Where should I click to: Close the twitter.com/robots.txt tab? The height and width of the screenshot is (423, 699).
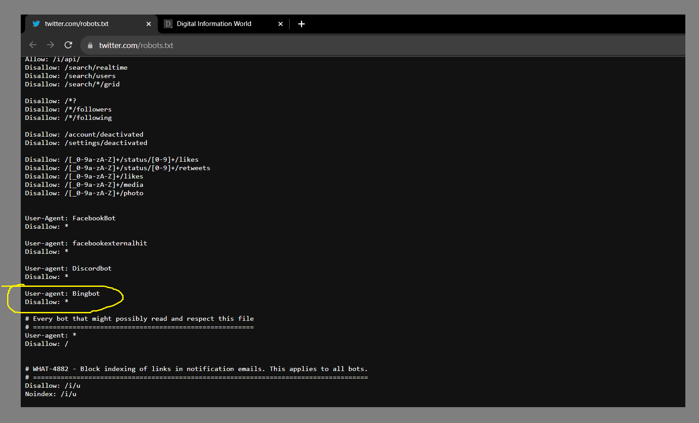click(149, 24)
